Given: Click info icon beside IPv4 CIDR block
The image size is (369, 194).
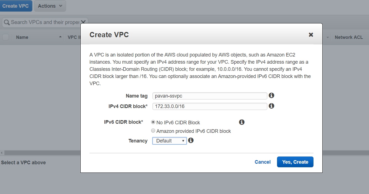Looking at the screenshot, I should 272,106.
